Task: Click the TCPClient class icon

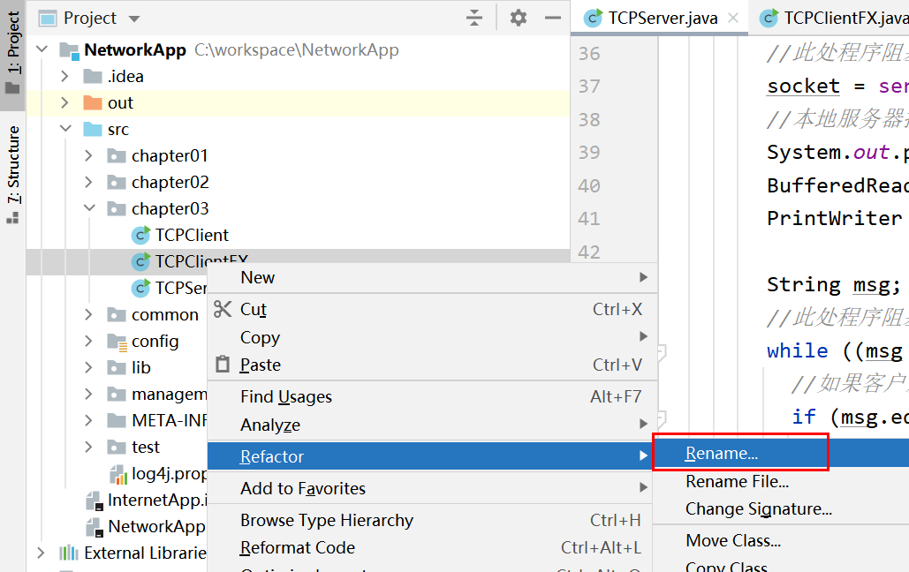Action: [x=140, y=235]
